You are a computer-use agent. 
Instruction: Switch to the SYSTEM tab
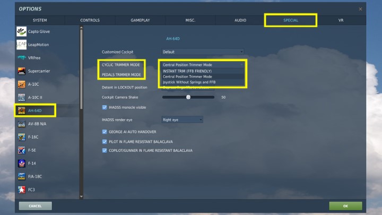click(x=40, y=20)
